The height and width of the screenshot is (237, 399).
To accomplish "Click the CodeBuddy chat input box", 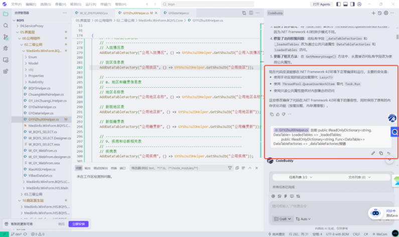I will click(x=331, y=206).
